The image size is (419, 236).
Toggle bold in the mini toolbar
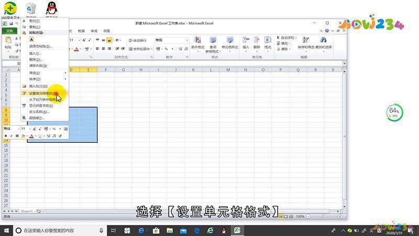[x=6, y=136]
